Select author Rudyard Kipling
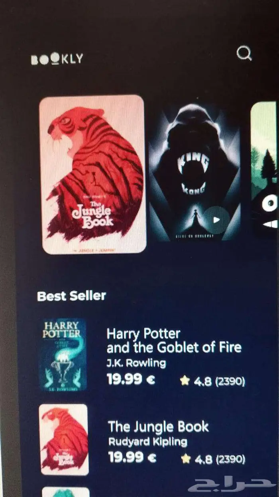Screen dimensions: 279x497 click(x=148, y=442)
